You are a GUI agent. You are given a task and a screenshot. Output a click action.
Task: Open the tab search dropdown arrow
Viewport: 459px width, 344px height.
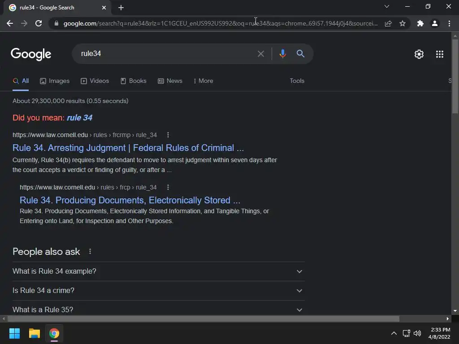(387, 6)
